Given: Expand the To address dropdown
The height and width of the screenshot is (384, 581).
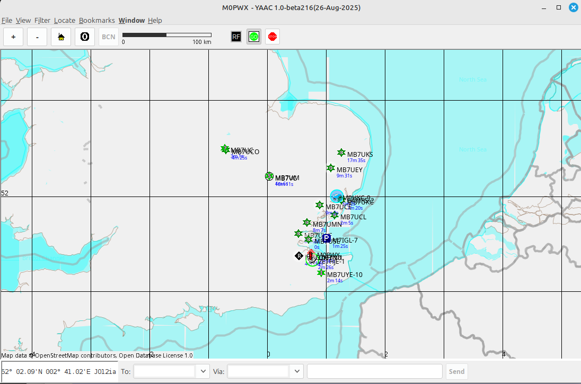Looking at the screenshot, I should coord(203,371).
